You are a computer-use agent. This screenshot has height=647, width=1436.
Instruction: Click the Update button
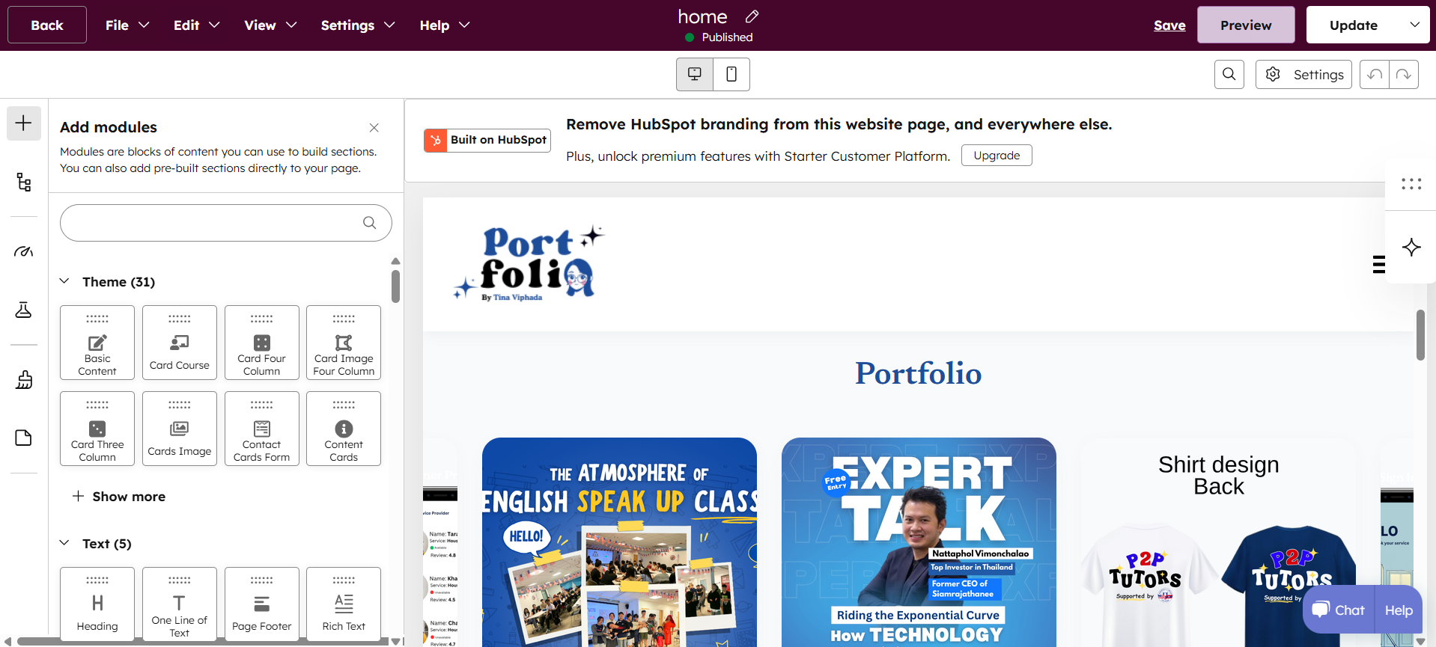tap(1353, 25)
